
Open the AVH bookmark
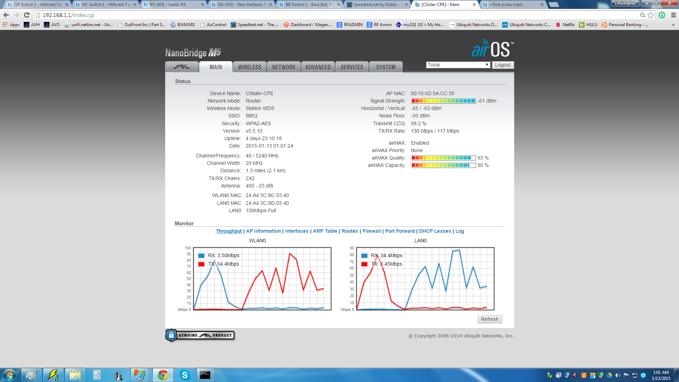point(32,25)
